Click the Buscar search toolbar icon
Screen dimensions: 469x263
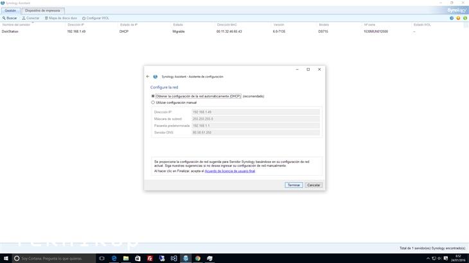pos(10,18)
